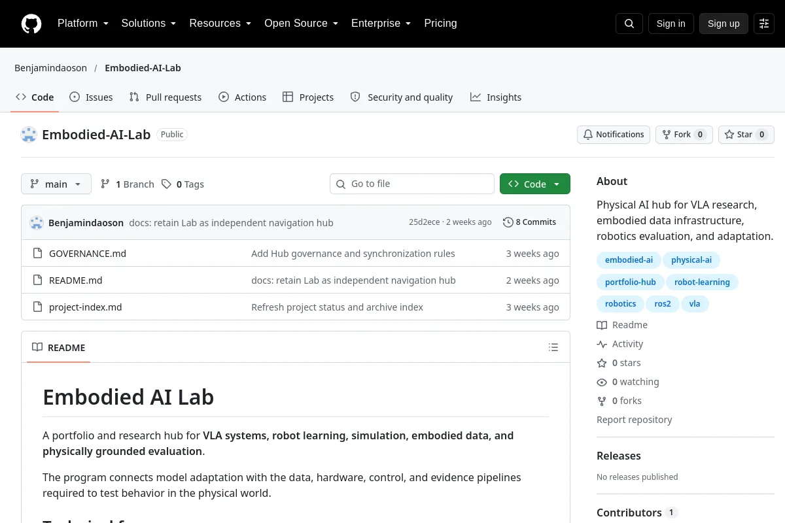Click the GitHub logo icon

tap(31, 24)
